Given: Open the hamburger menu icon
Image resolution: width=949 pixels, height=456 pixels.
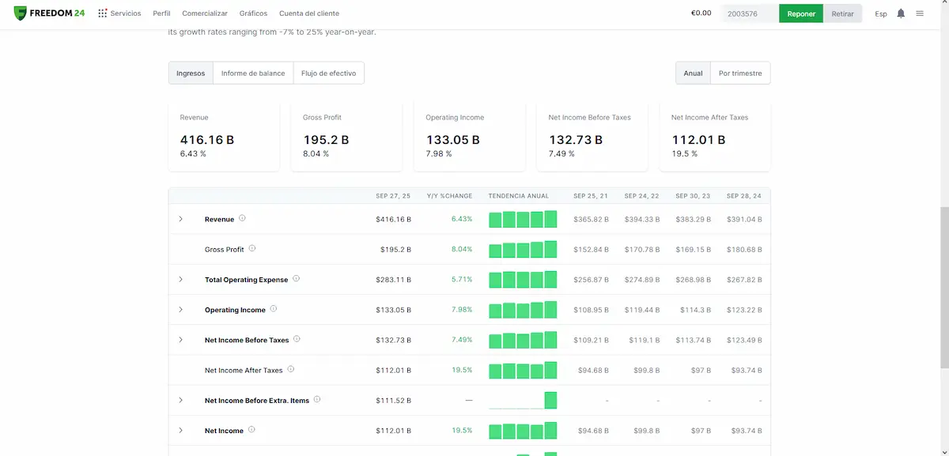Looking at the screenshot, I should click(x=920, y=13).
